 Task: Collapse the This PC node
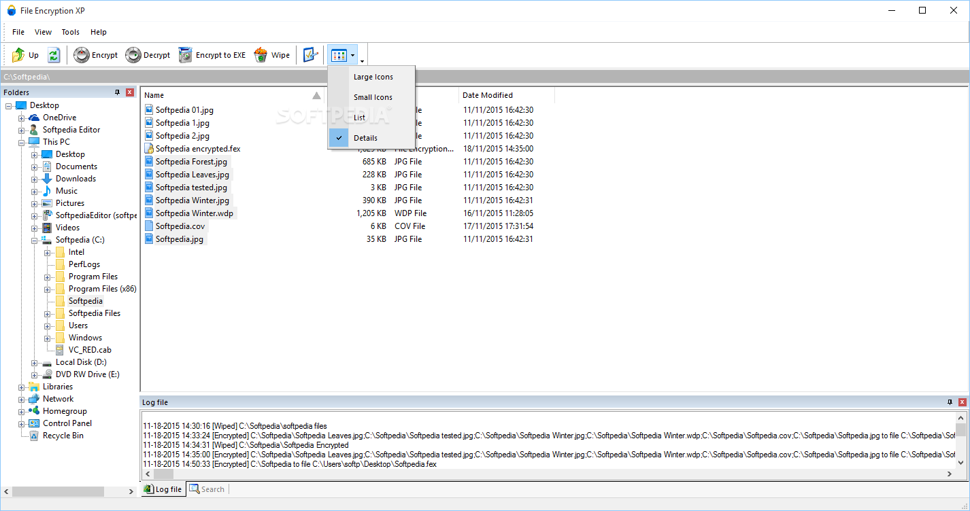coord(22,143)
